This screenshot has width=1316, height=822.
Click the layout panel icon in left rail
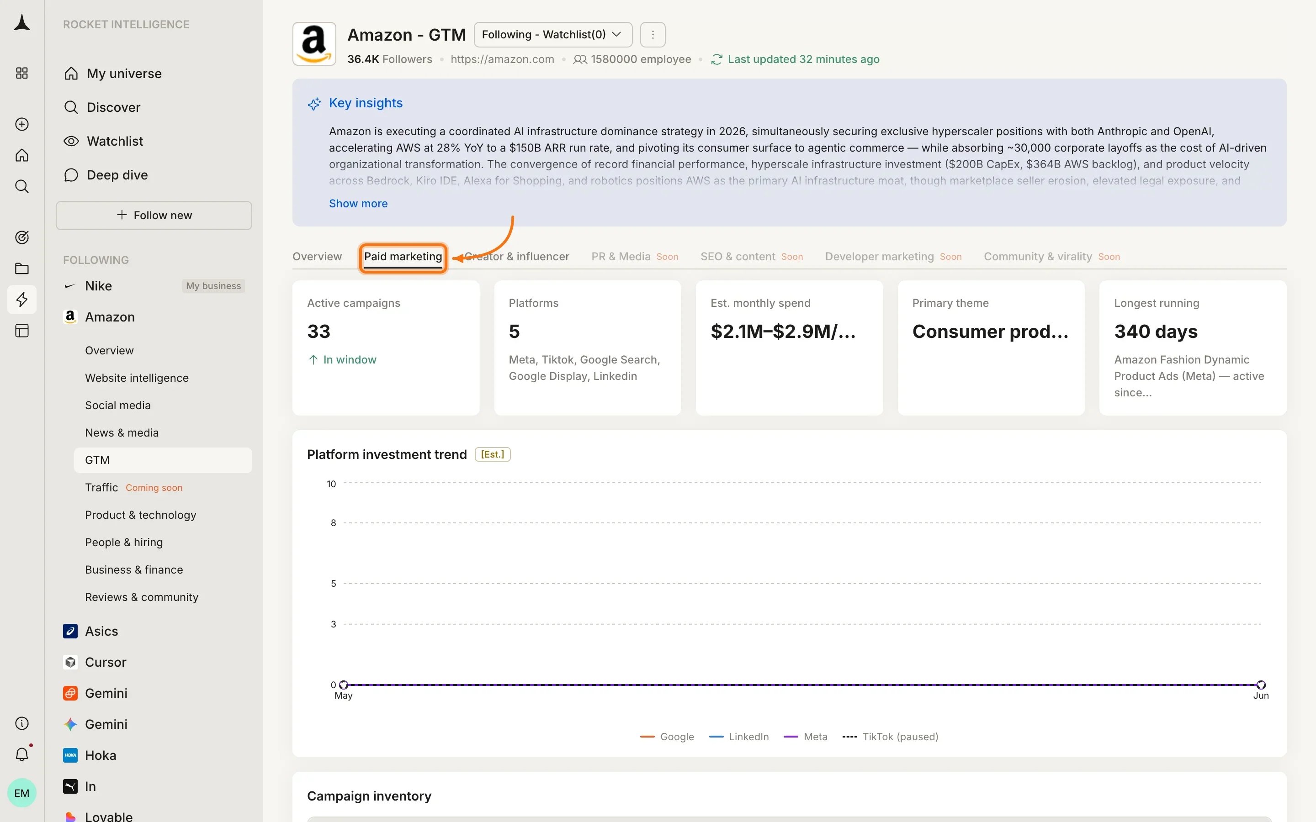pos(22,331)
